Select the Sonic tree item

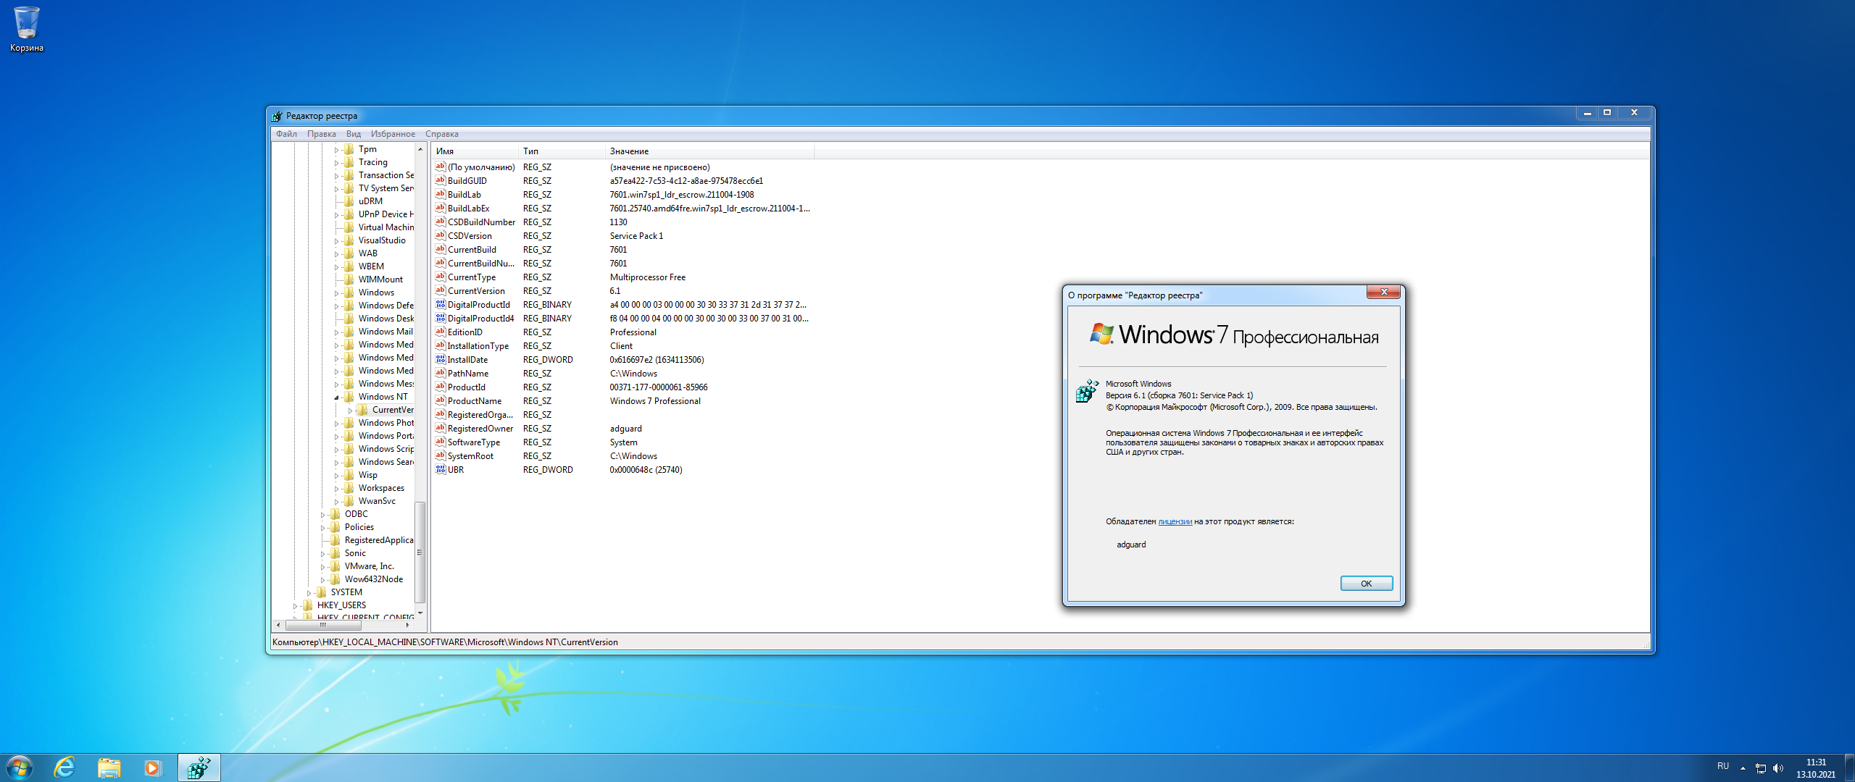coord(355,553)
